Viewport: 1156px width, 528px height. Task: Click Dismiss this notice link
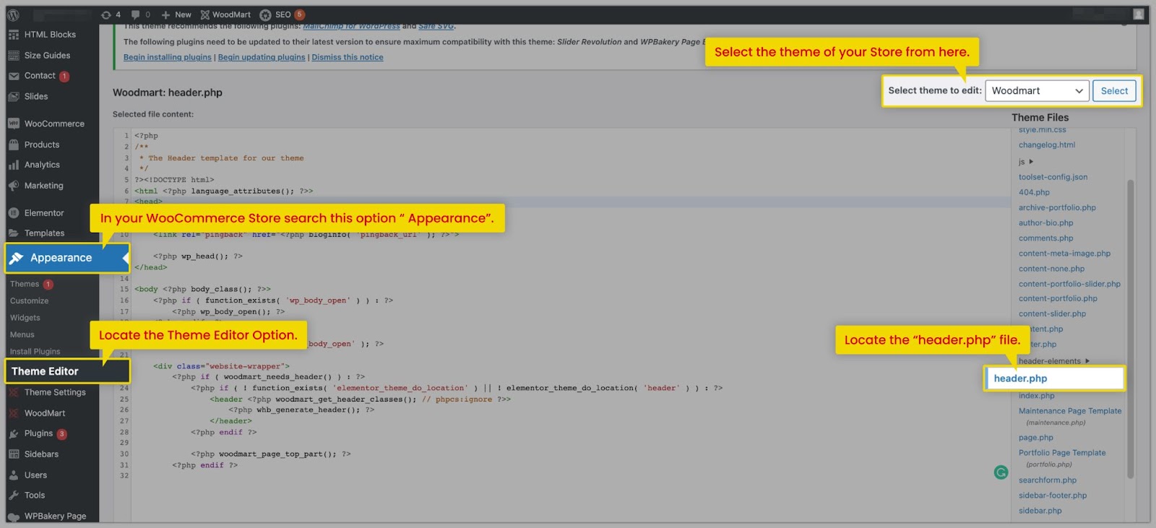(348, 57)
